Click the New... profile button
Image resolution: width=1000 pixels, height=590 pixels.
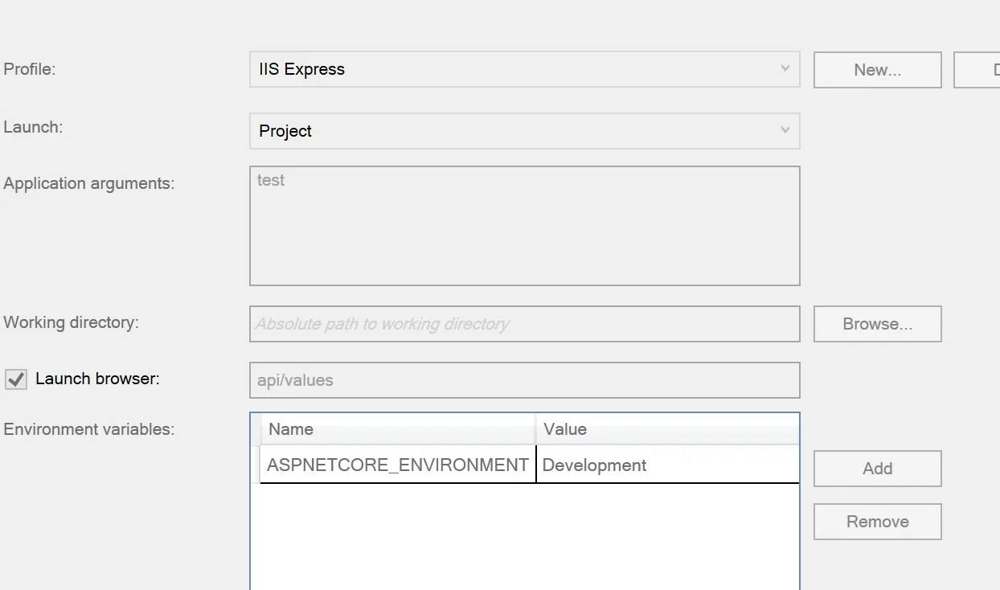click(x=877, y=70)
